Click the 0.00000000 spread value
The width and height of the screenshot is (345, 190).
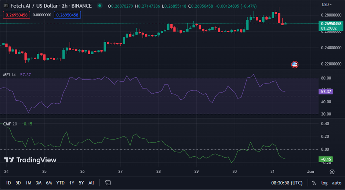[42, 15]
